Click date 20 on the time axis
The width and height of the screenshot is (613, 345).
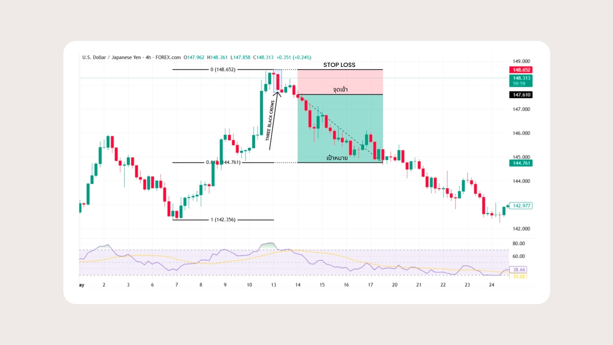tap(394, 285)
